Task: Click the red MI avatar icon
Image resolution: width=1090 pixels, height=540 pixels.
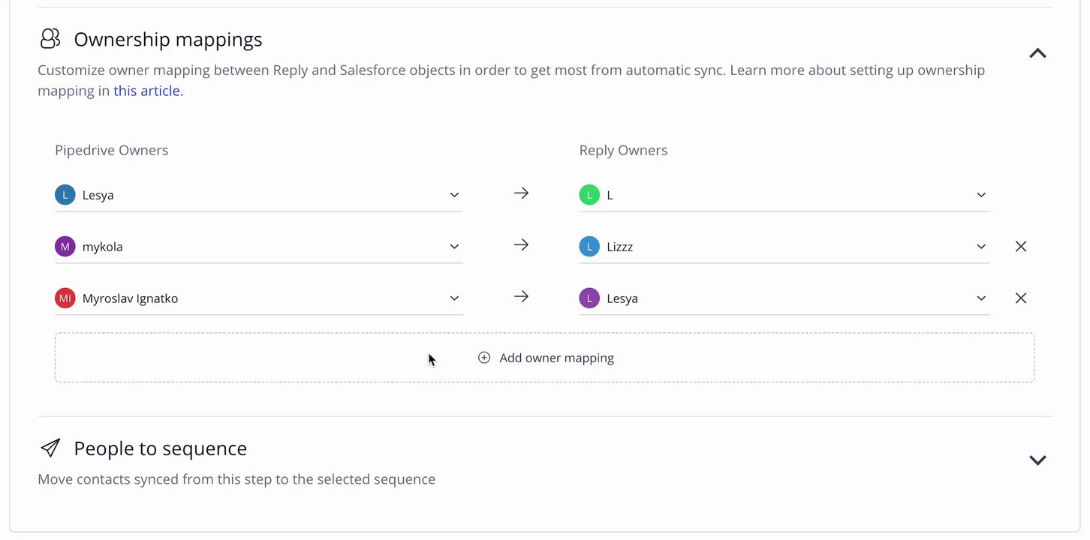Action: coord(65,298)
